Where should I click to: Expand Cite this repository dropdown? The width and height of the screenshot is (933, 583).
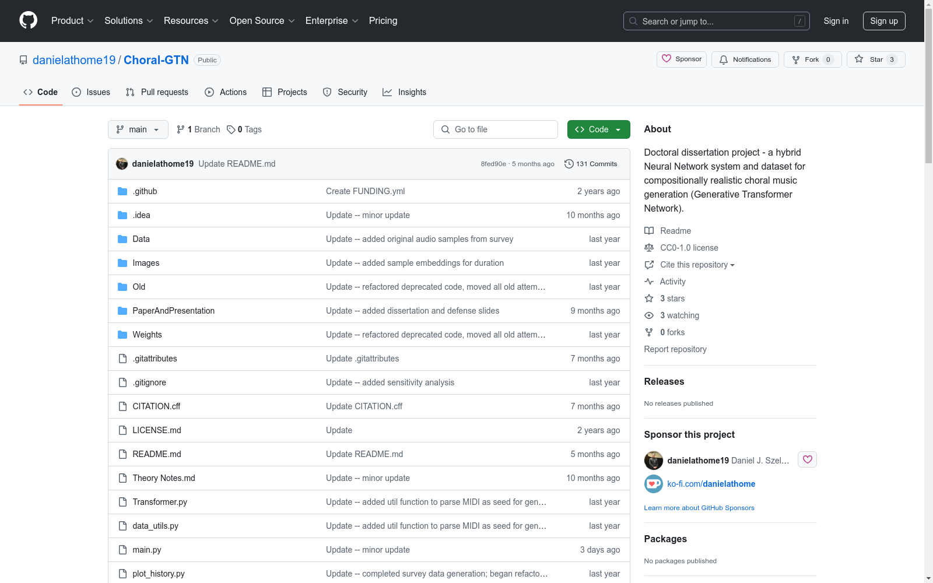(x=697, y=265)
